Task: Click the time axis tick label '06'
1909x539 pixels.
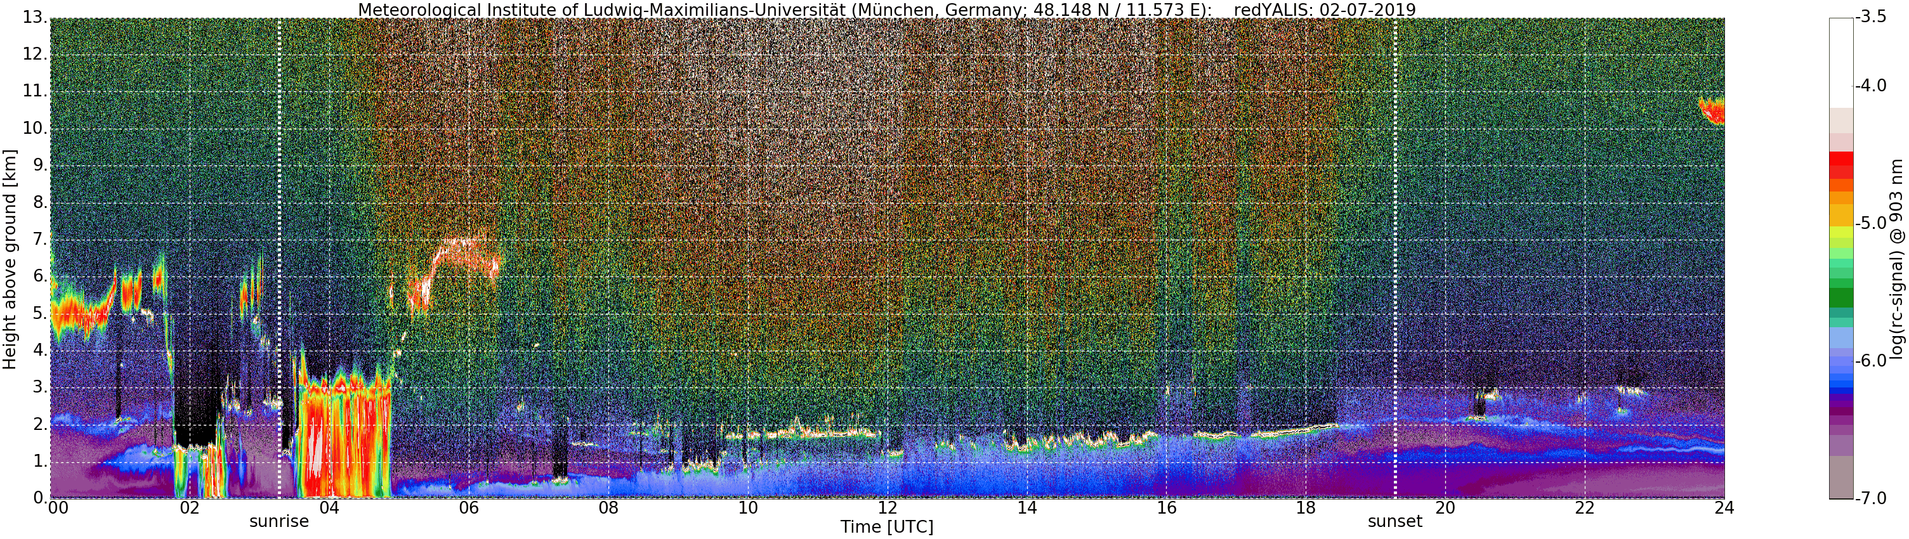Action: tap(468, 508)
